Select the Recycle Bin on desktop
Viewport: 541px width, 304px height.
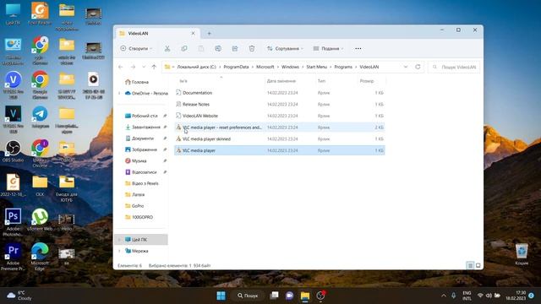pos(522,254)
